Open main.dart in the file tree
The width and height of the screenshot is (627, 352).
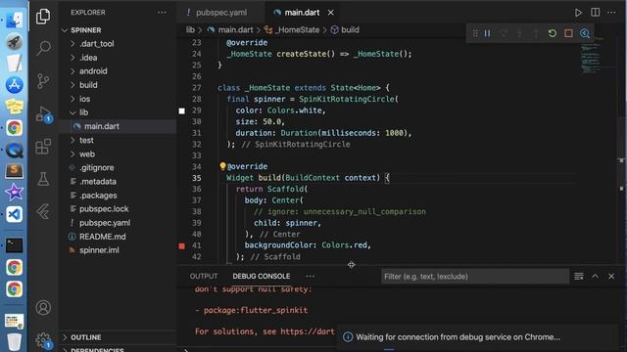click(x=118, y=126)
